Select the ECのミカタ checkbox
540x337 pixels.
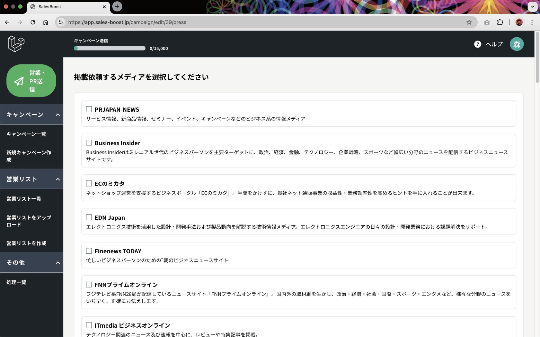pyautogui.click(x=89, y=183)
